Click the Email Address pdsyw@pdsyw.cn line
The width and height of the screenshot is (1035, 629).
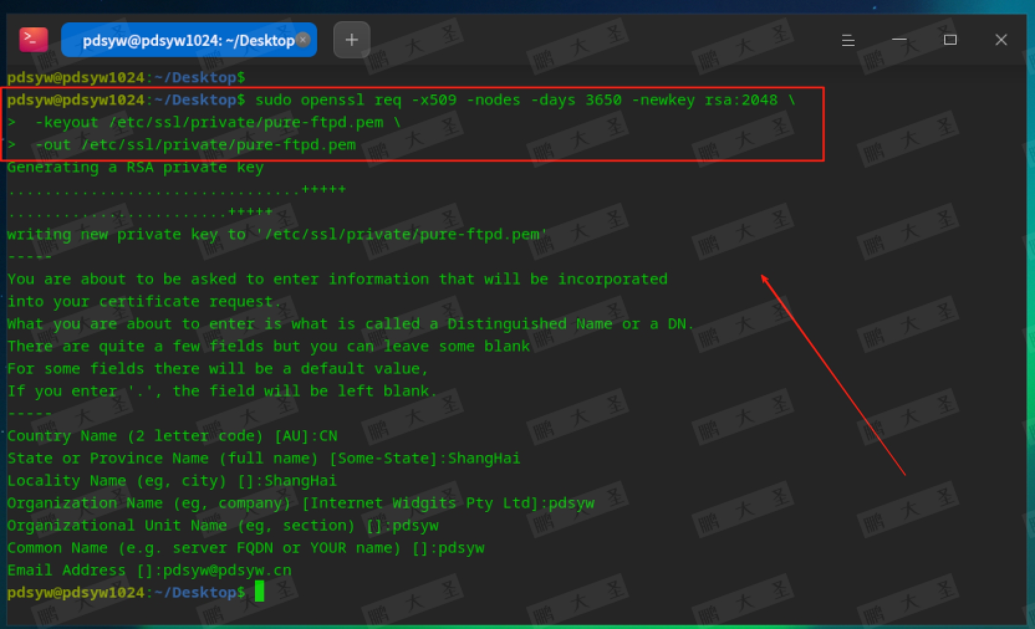click(149, 570)
